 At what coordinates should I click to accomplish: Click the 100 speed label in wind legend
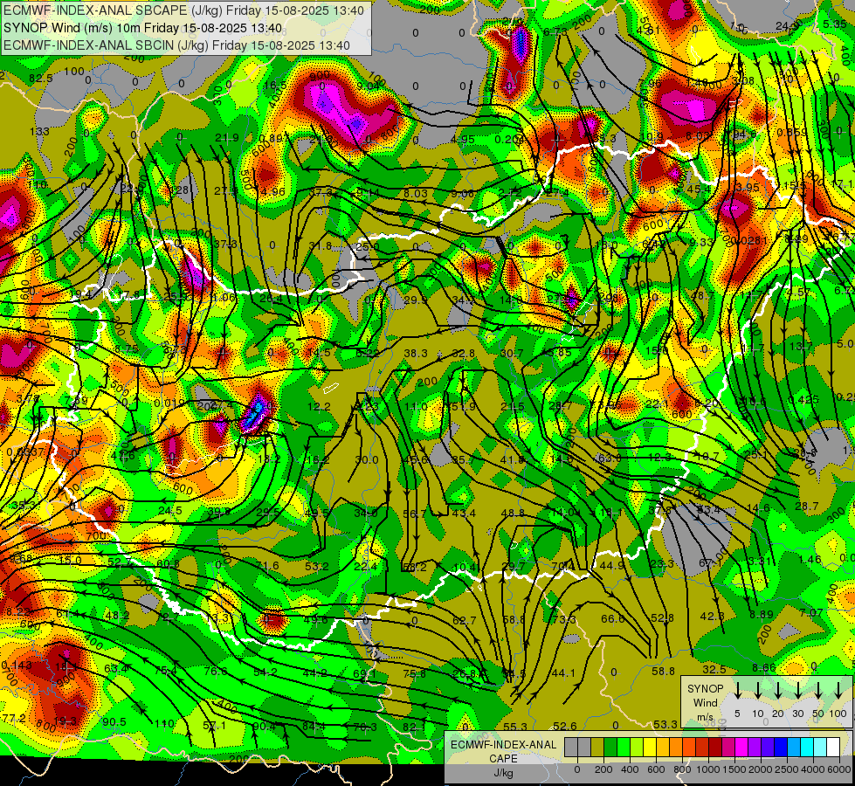pos(838,714)
